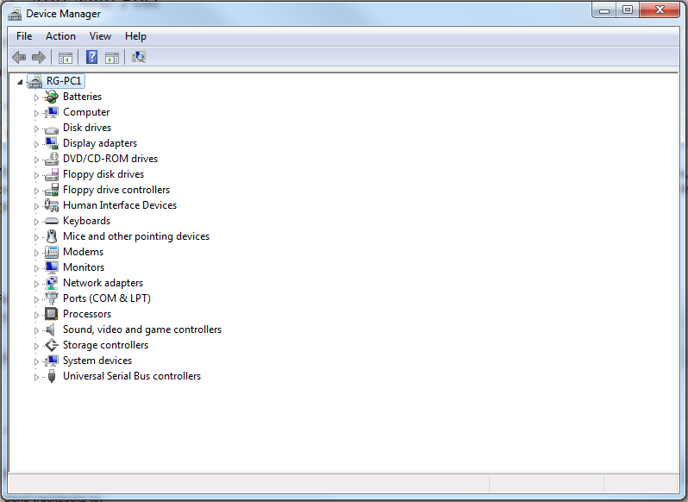Image resolution: width=688 pixels, height=502 pixels.
Task: Select the RG-PC1 computer name label
Action: (x=64, y=81)
